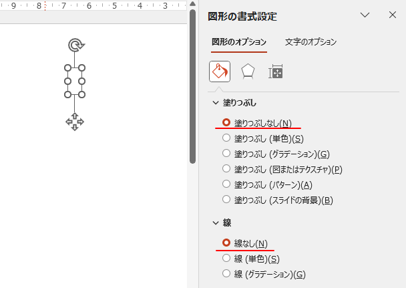
Task: Open the pane options dropdown arrow
Action: point(365,15)
